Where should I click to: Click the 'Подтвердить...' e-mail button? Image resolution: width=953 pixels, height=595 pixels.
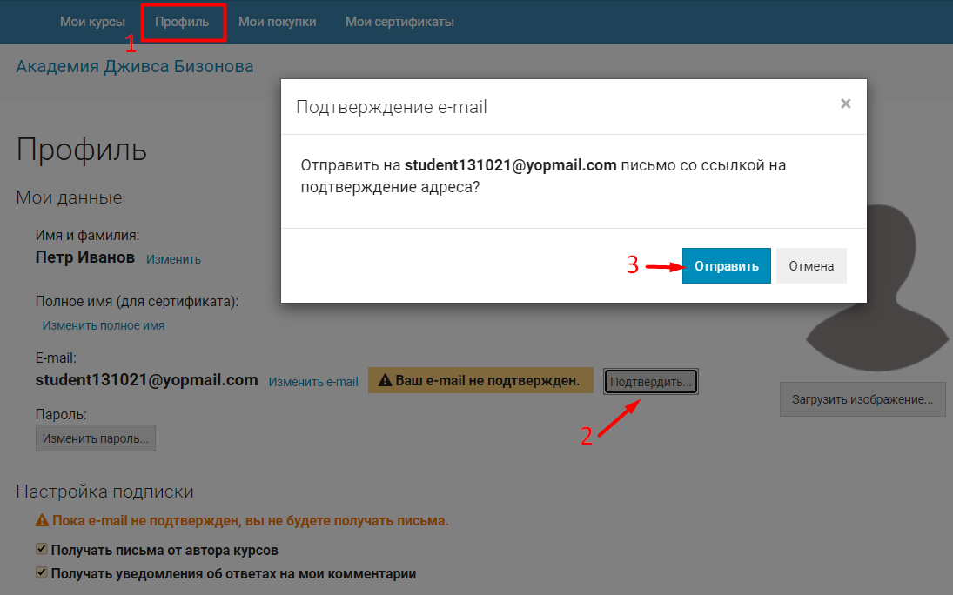click(651, 382)
